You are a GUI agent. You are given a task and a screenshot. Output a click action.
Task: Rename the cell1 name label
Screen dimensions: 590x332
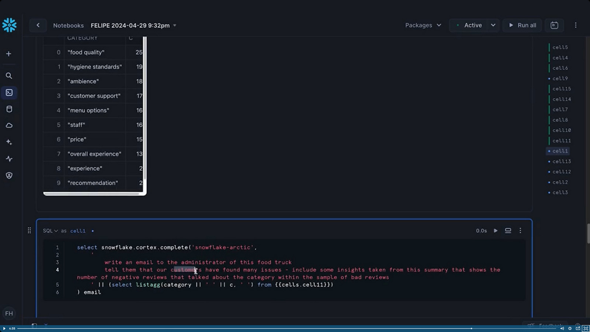(x=78, y=231)
